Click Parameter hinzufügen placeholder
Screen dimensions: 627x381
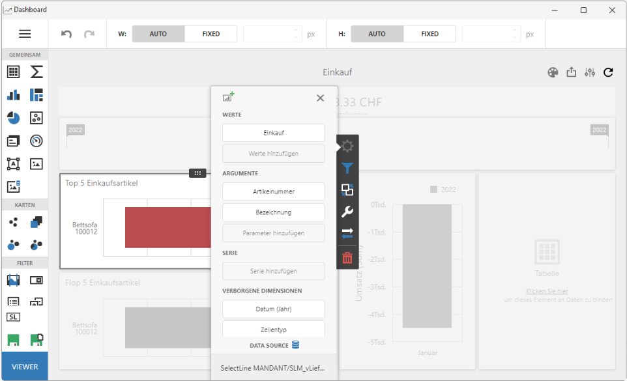(x=274, y=233)
